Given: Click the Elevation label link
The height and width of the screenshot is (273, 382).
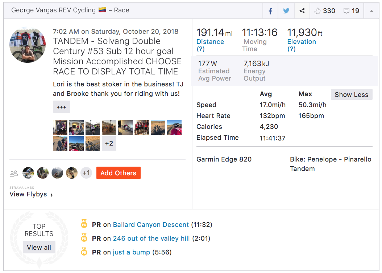Looking at the screenshot, I should [x=302, y=42].
